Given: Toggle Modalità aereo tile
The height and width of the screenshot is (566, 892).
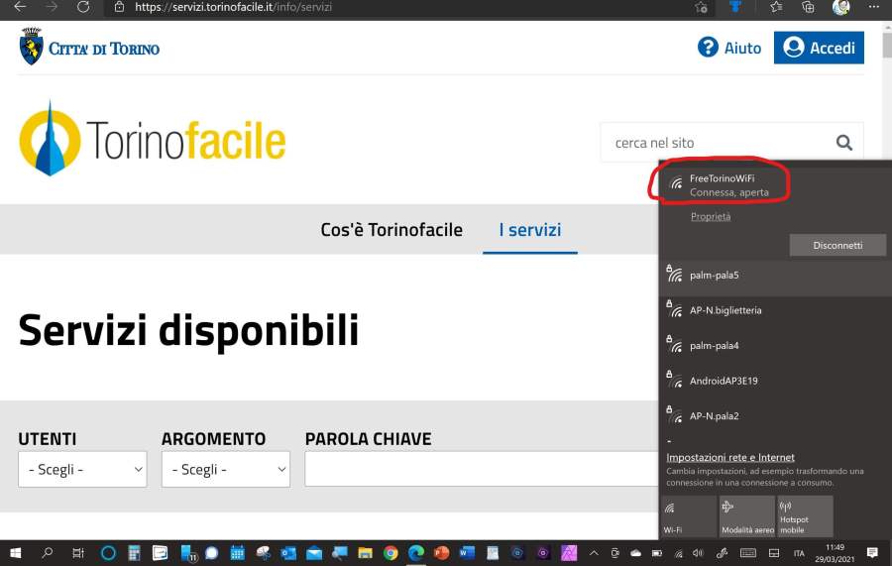Looking at the screenshot, I should pyautogui.click(x=746, y=516).
